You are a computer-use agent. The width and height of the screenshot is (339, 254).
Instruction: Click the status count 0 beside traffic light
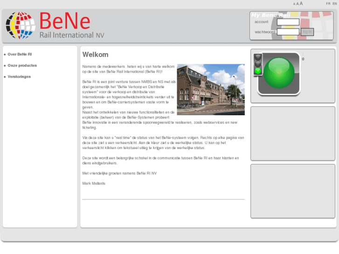pyautogui.click(x=303, y=59)
